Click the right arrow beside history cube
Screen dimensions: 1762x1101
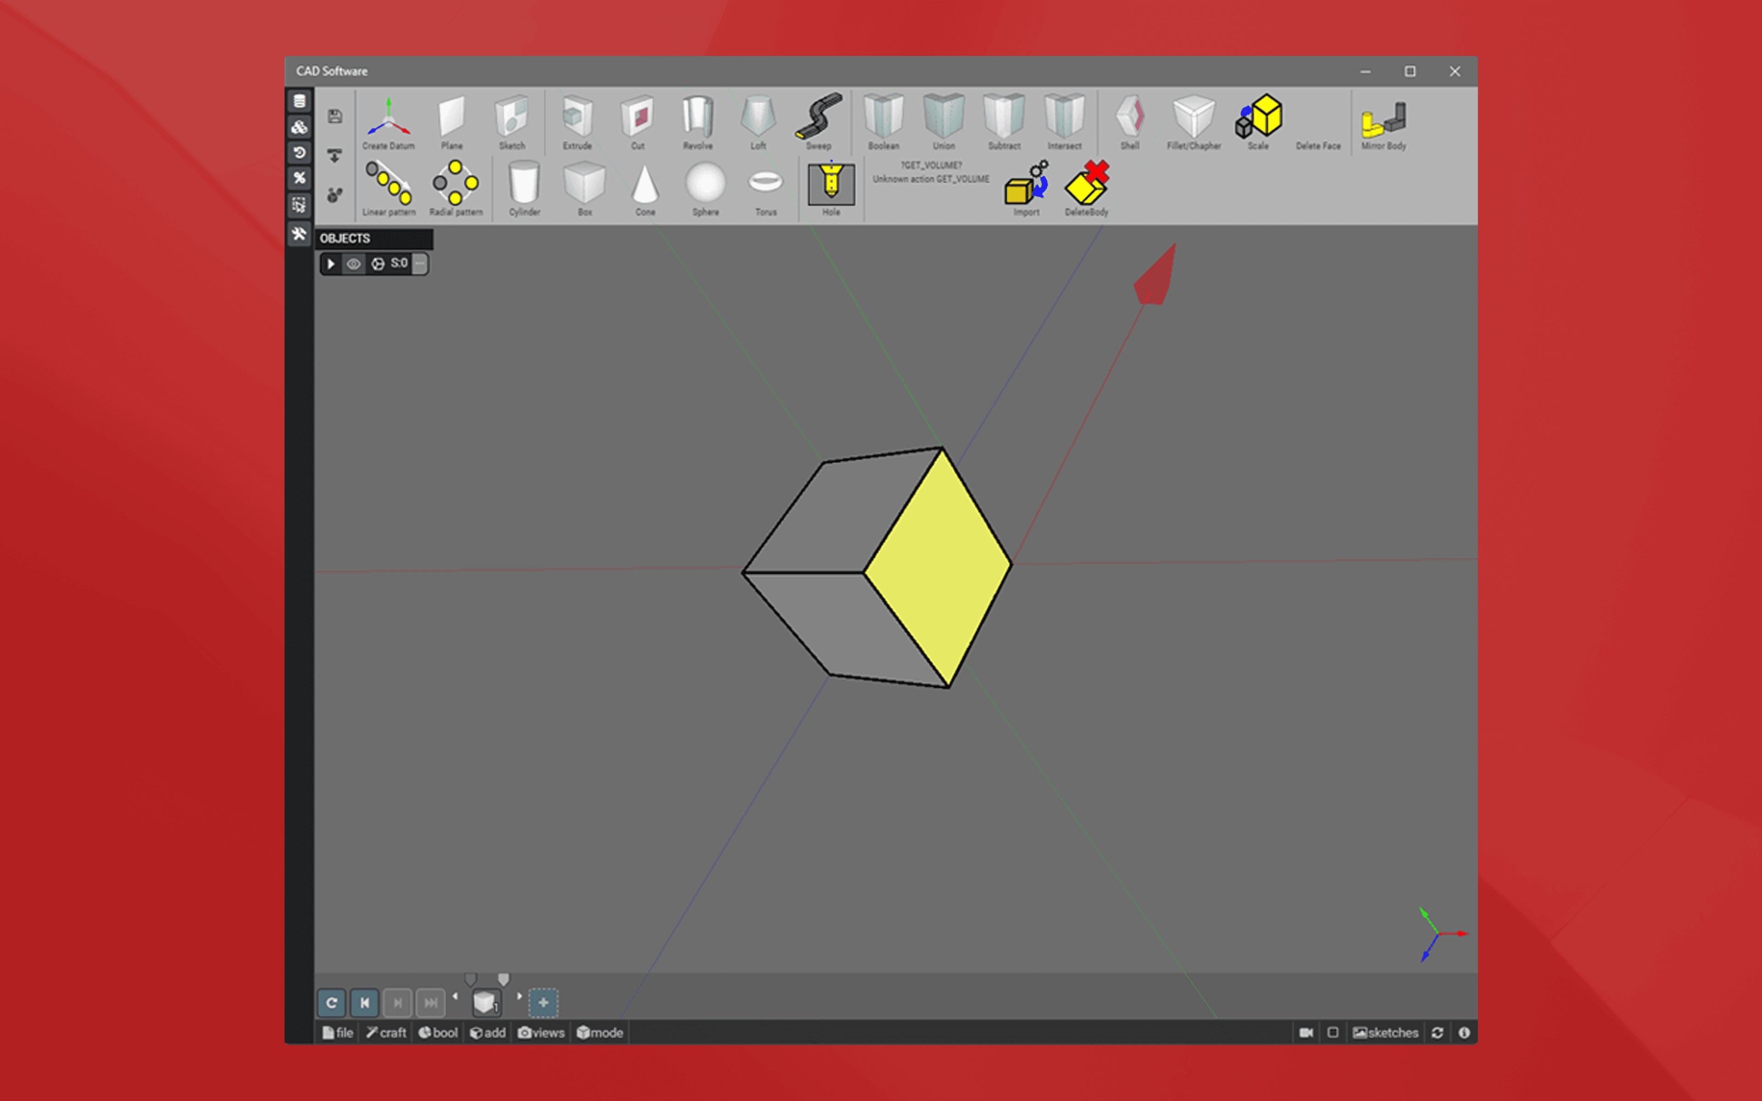[x=519, y=996]
